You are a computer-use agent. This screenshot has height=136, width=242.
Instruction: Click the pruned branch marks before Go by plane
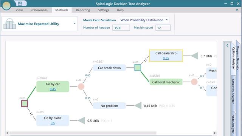coord(31,114)
